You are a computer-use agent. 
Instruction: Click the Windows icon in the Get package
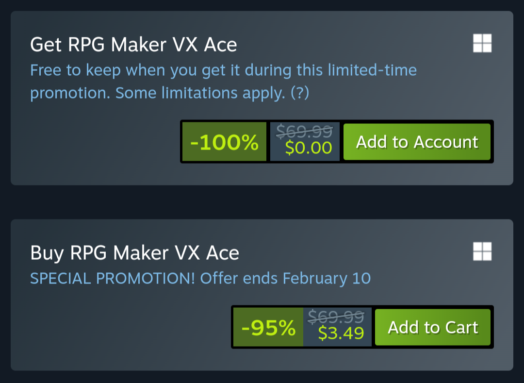(482, 43)
